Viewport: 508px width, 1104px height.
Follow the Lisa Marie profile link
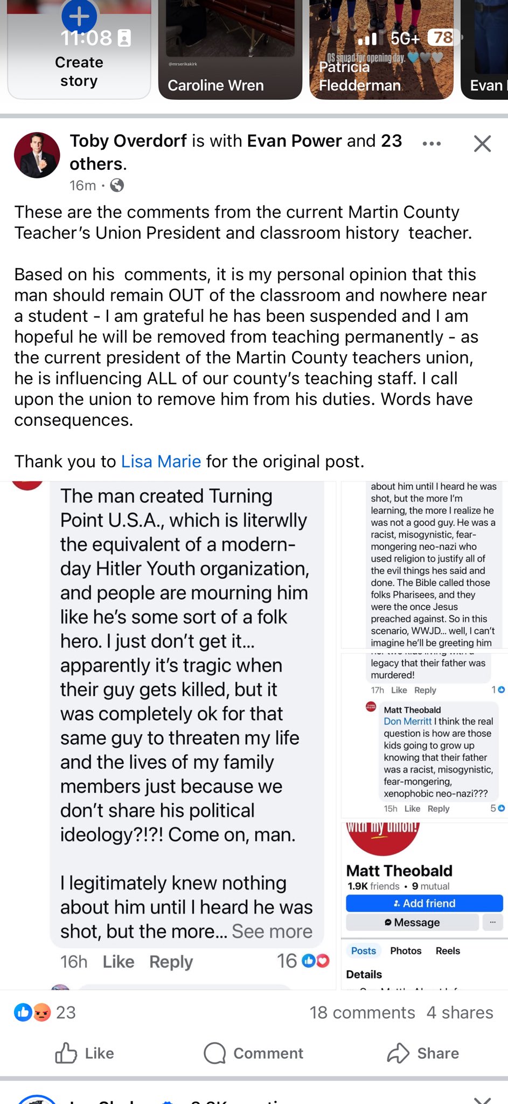pyautogui.click(x=161, y=461)
